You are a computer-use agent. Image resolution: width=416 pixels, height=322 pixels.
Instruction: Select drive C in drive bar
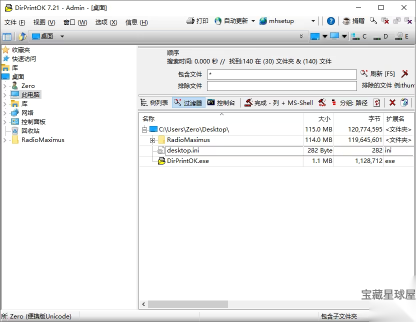point(359,36)
